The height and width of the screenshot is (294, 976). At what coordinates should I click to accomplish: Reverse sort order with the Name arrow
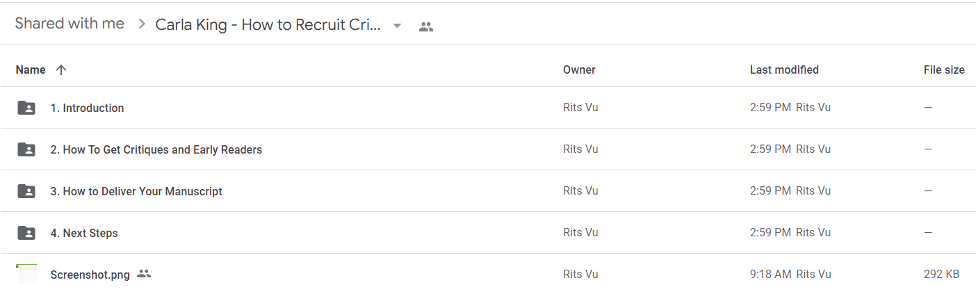[61, 70]
